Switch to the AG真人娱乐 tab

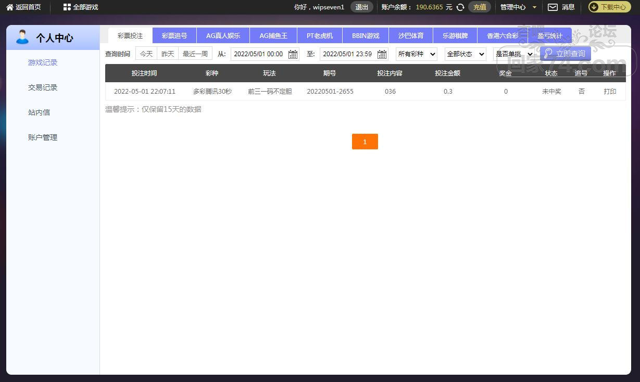point(223,35)
